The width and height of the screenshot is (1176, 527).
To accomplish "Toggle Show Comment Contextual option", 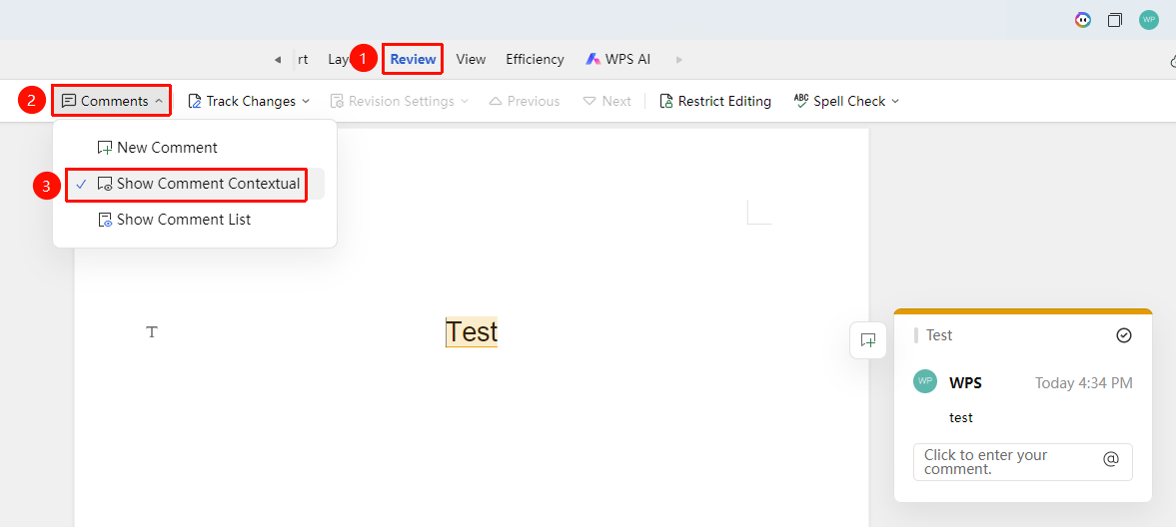I will (x=195, y=184).
